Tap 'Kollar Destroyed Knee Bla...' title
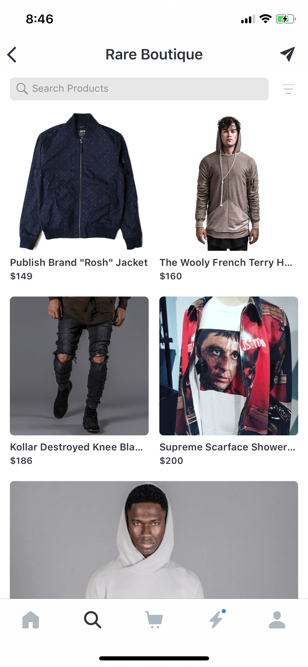This screenshot has height=667, width=308. click(x=76, y=447)
